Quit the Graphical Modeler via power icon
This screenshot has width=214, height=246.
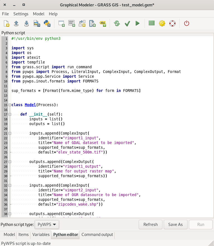tap(187, 23)
